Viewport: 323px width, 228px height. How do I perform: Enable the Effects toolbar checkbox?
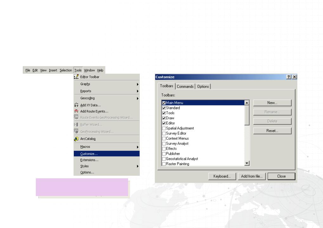pyautogui.click(x=164, y=149)
